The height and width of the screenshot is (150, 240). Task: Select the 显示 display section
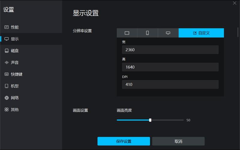tap(31, 39)
